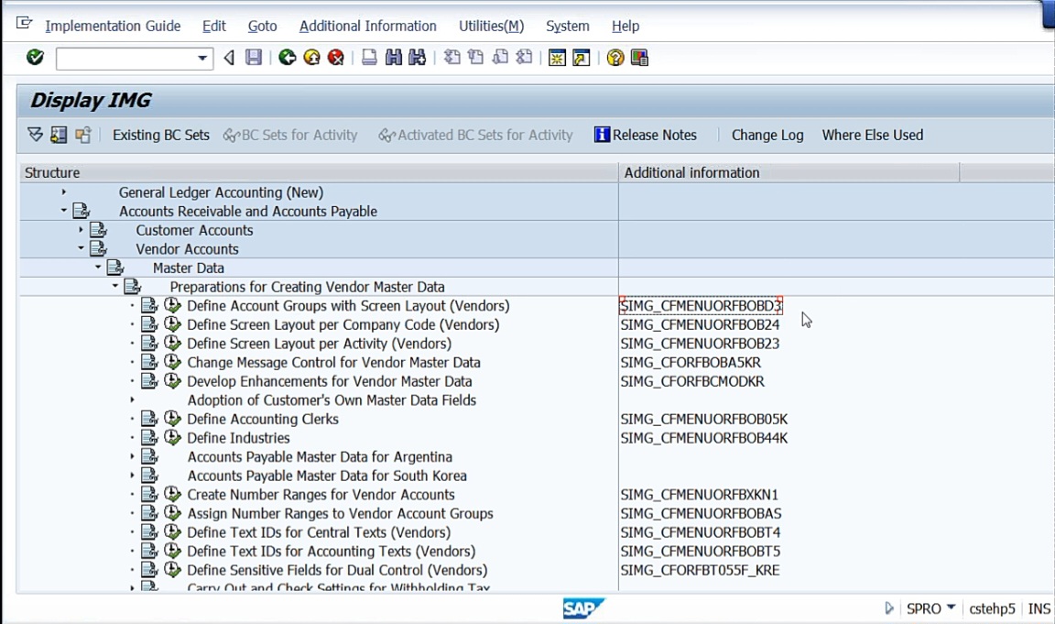The height and width of the screenshot is (624, 1055).
Task: Open the Additional Information menu
Action: (x=368, y=26)
